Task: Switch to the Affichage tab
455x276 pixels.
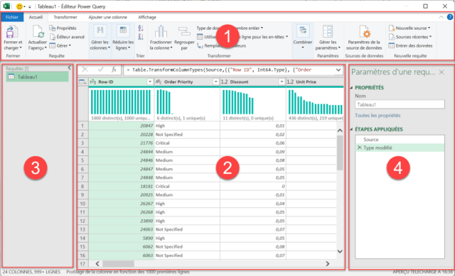Action: 147,17
